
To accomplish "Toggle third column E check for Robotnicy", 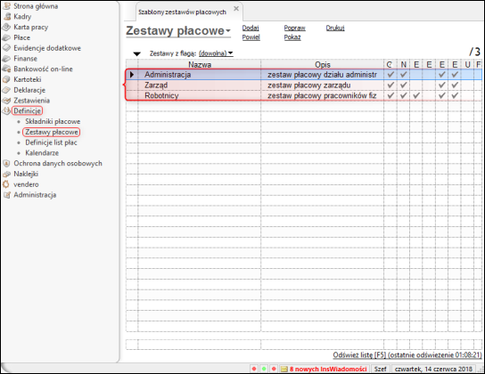I will click(x=416, y=95).
